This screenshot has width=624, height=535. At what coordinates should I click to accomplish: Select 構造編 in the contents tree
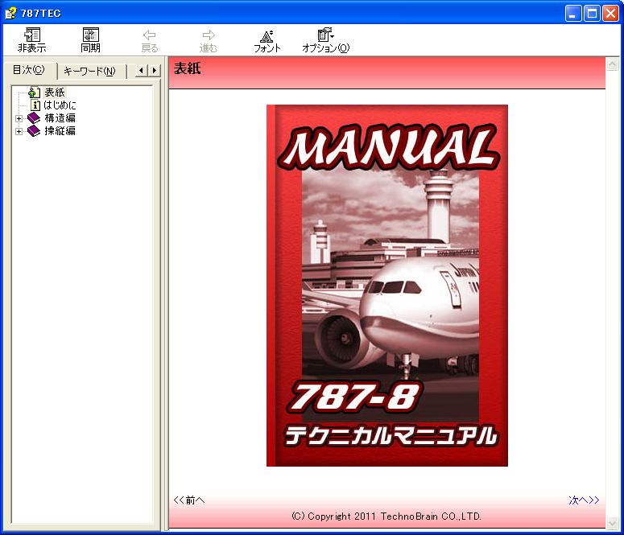tap(60, 117)
